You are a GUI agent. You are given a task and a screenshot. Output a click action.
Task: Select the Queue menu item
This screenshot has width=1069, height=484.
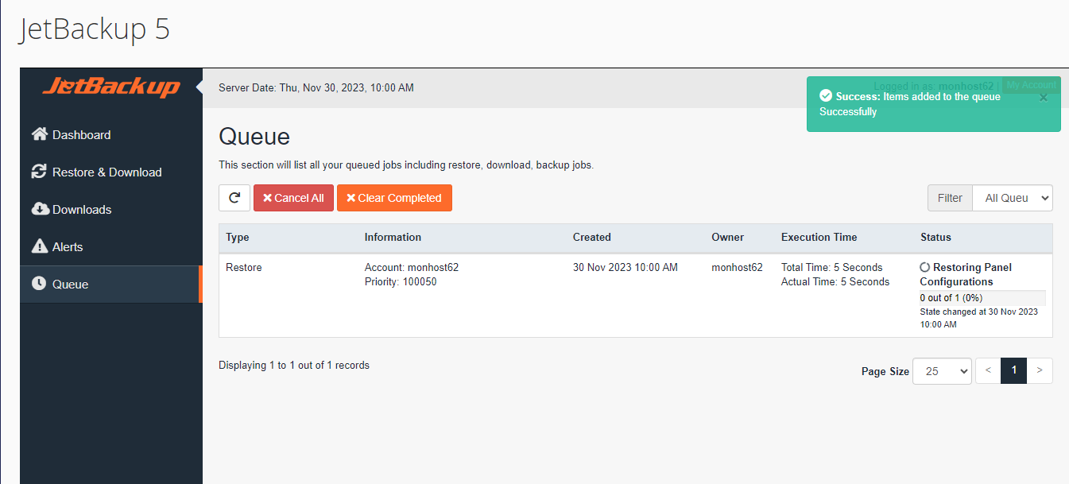point(111,285)
